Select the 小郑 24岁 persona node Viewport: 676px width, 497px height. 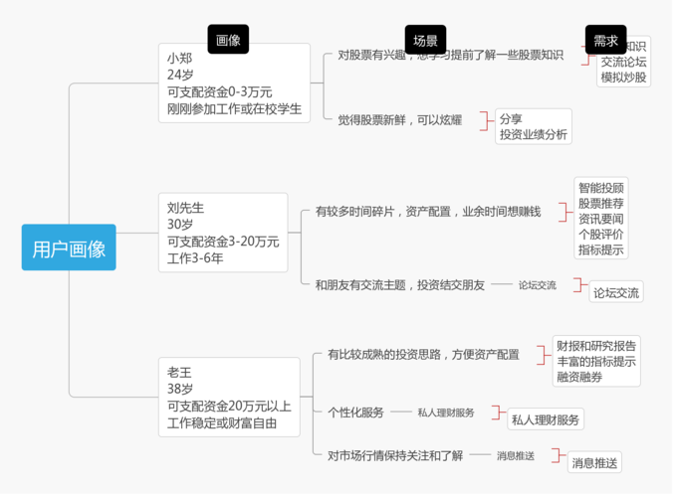point(234,83)
